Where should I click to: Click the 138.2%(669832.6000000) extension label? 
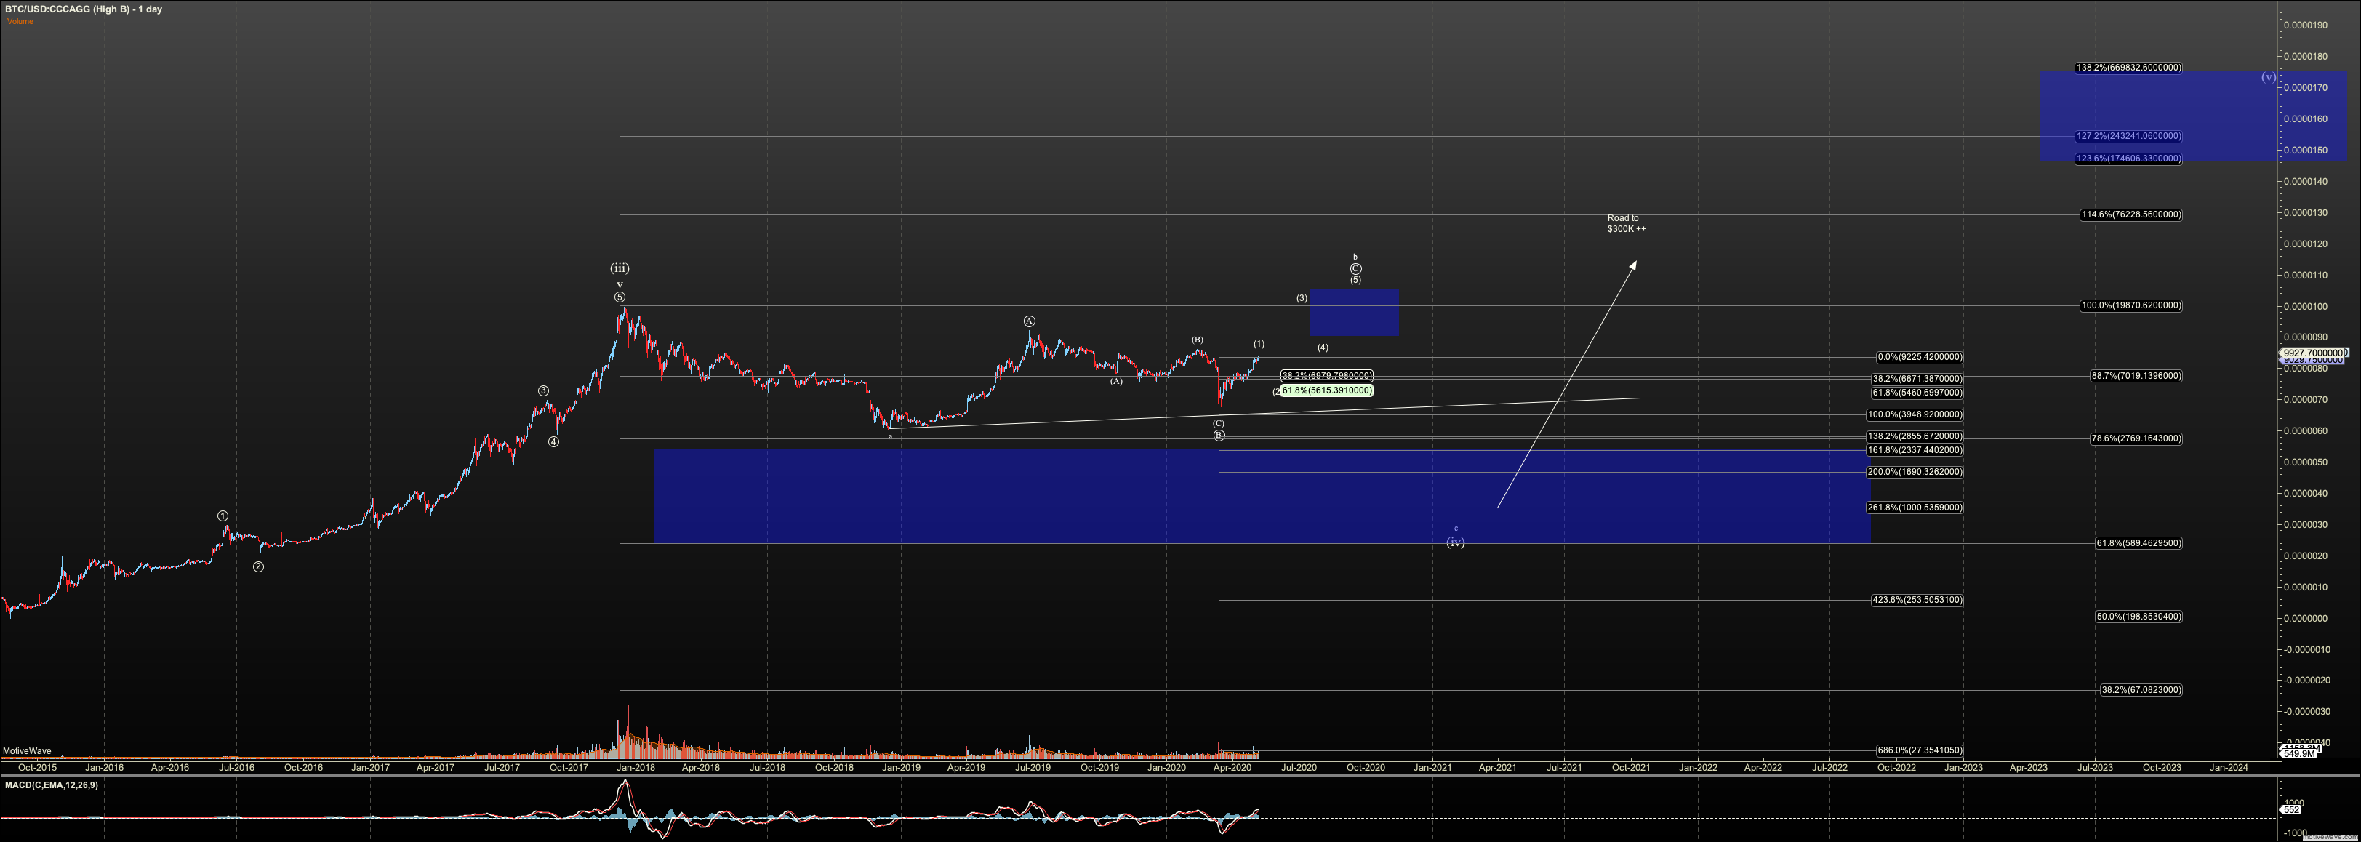click(x=2128, y=68)
